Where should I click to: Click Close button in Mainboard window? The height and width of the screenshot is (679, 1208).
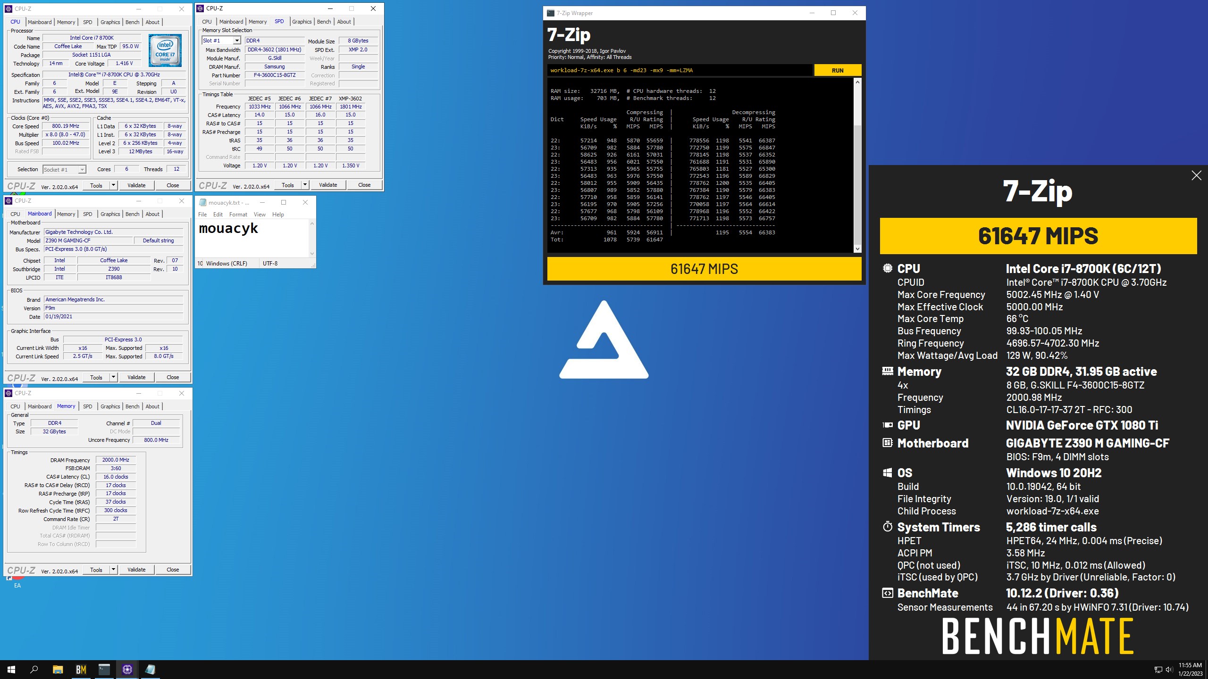pos(173,377)
